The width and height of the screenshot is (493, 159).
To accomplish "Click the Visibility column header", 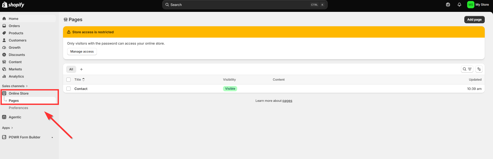I will [x=229, y=80].
